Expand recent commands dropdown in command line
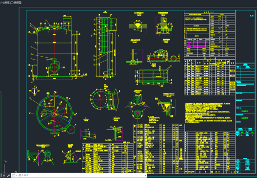 click(x=14, y=176)
